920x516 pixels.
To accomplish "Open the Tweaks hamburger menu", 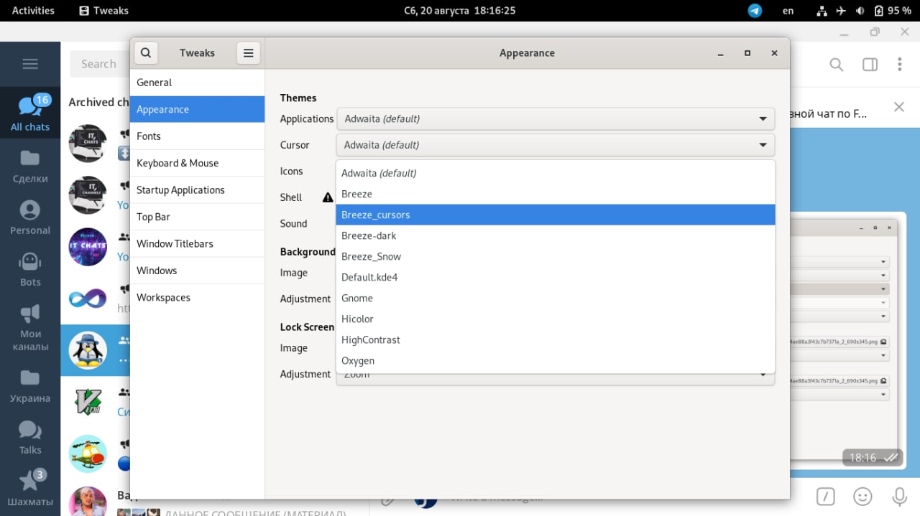I will coord(248,52).
